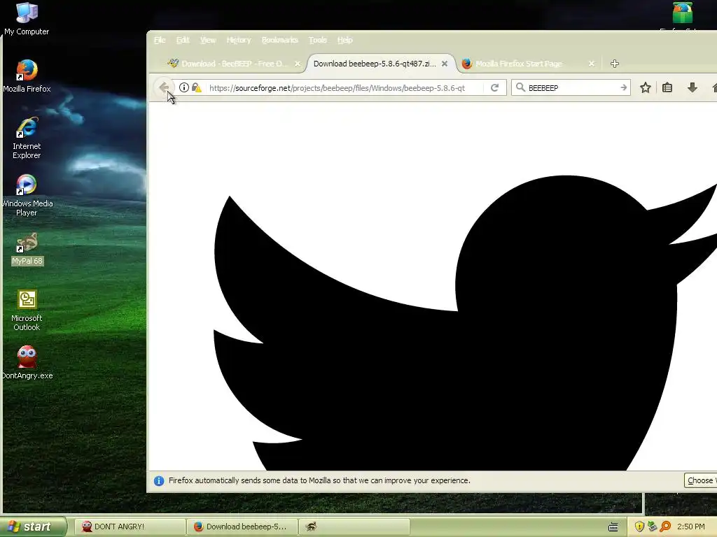Select DontAngry.exe desktop icon
717x537 pixels.
pos(27,363)
